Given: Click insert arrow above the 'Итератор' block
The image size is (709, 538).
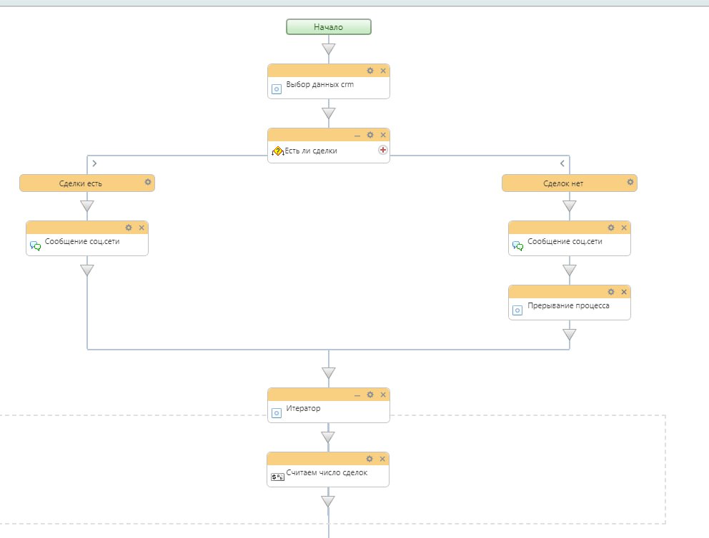Looking at the screenshot, I should coord(329,372).
